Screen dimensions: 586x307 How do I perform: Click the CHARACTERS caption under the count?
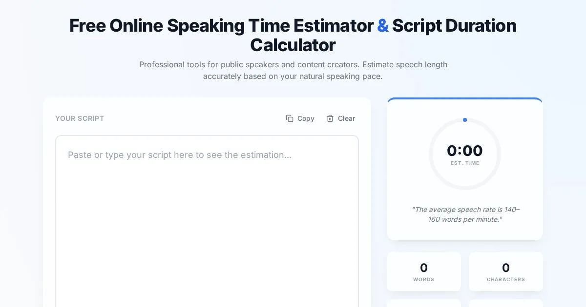point(506,280)
